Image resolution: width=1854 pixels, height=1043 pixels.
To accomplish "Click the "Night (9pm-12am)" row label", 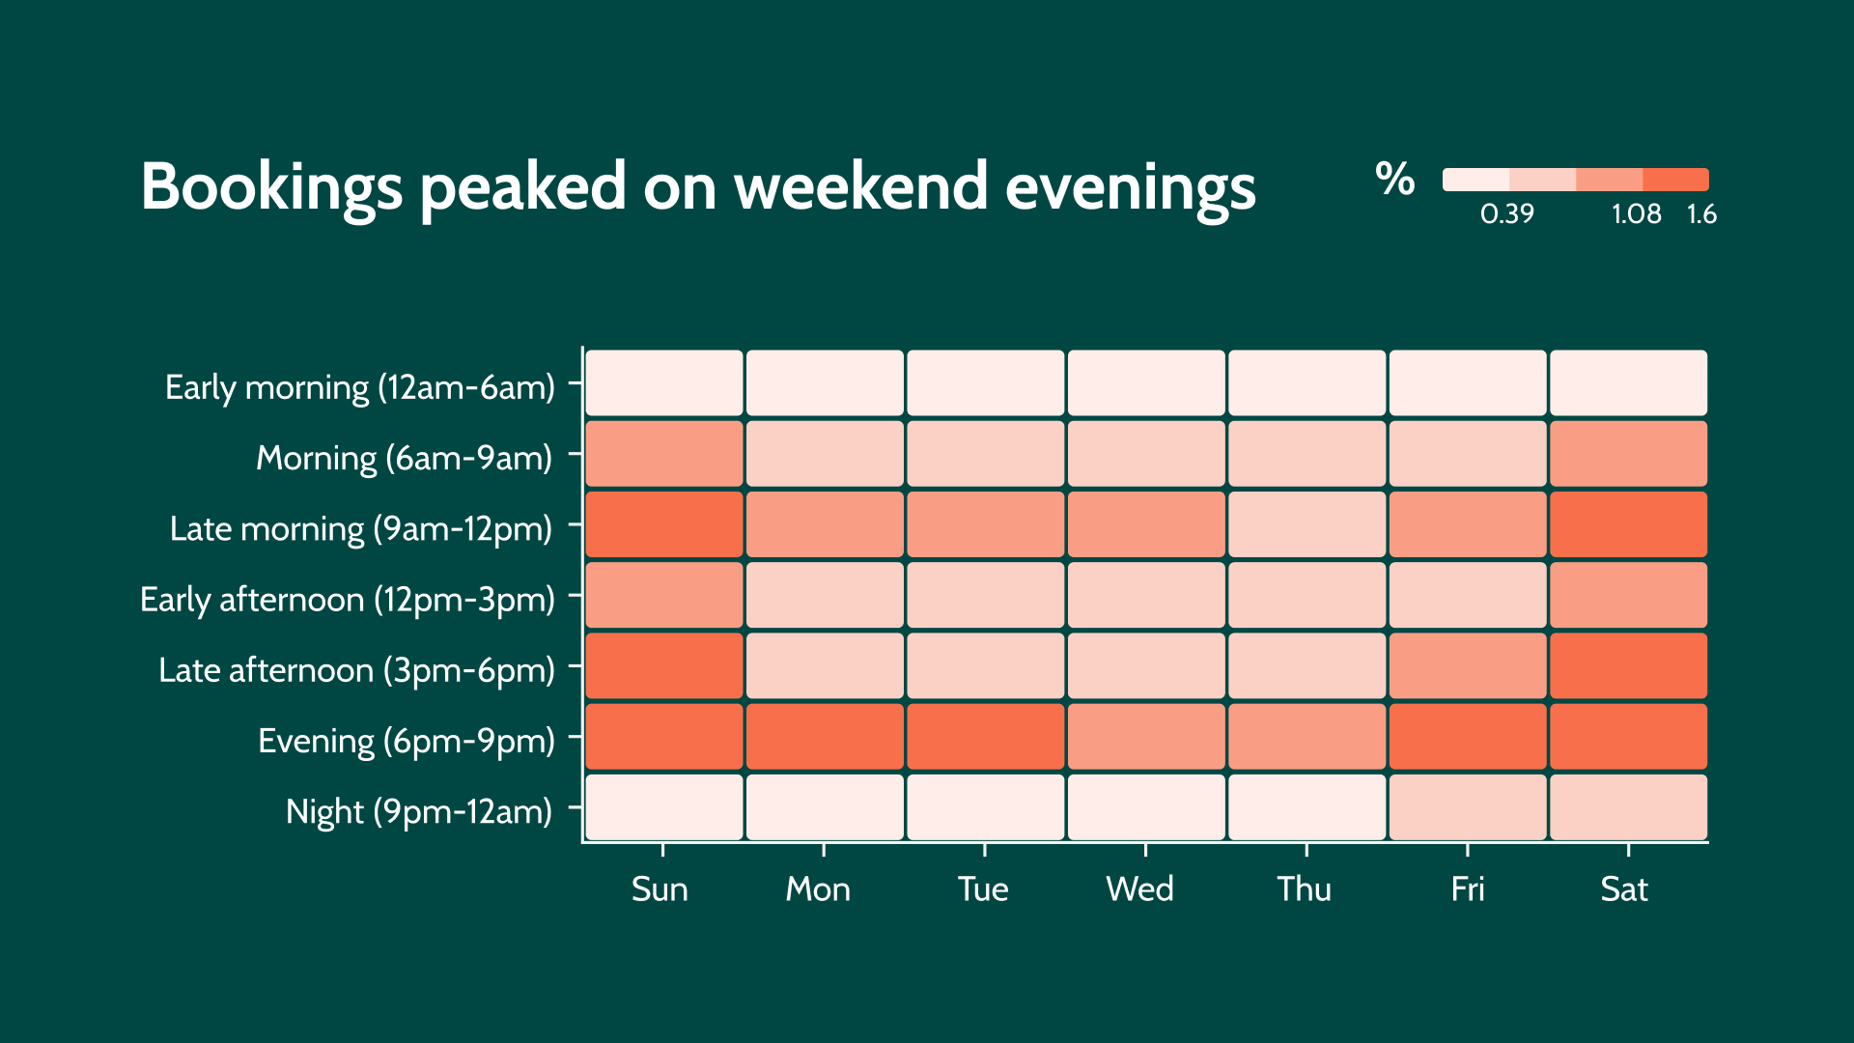I will [419, 811].
